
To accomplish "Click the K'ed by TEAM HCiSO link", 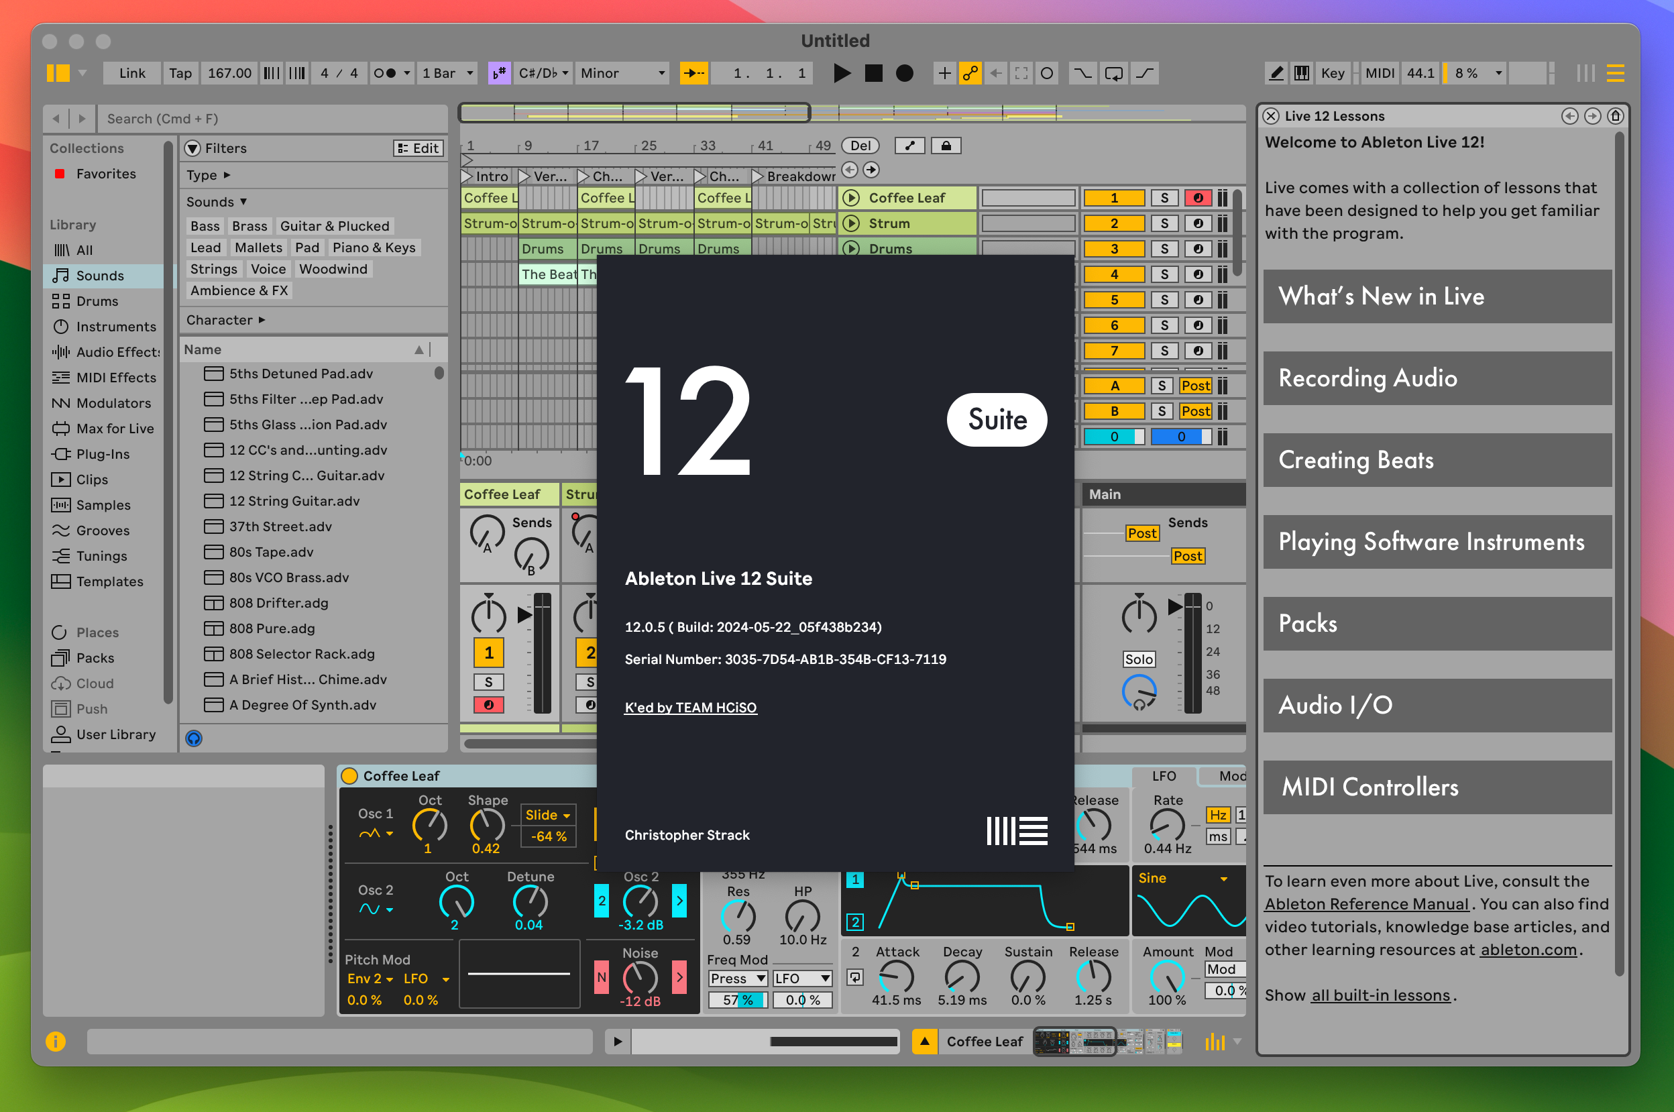I will (x=690, y=708).
